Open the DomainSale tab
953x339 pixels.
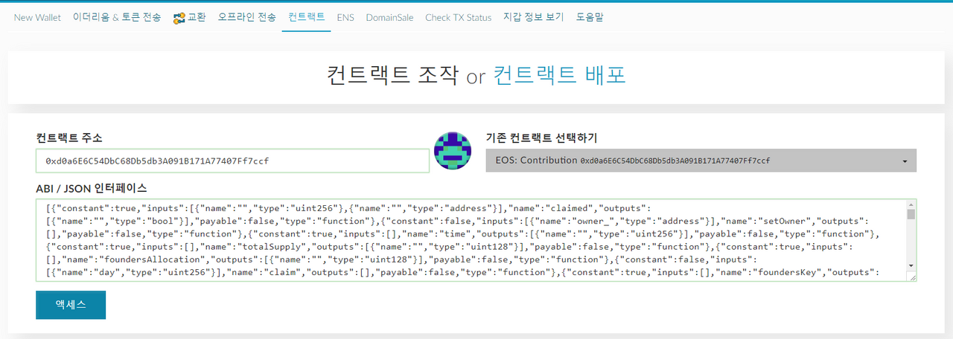389,17
